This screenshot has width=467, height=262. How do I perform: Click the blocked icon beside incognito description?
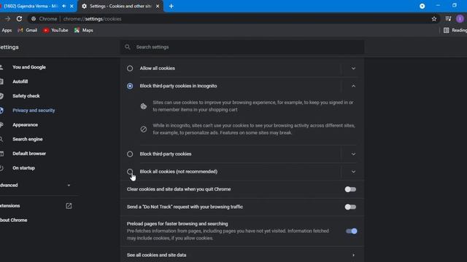click(144, 130)
